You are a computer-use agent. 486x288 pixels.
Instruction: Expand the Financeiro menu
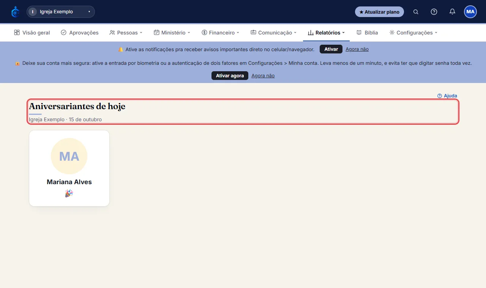pos(221,33)
